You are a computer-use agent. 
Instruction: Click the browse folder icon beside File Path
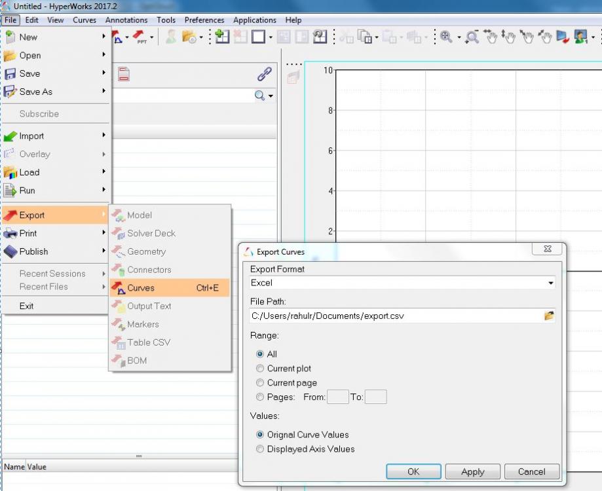pos(549,316)
